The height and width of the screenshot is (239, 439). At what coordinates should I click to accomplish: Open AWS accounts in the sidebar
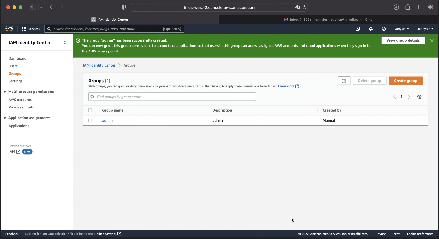pyautogui.click(x=20, y=100)
